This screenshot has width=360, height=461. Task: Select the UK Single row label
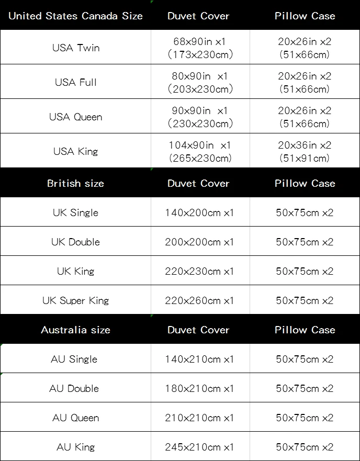[75, 212]
